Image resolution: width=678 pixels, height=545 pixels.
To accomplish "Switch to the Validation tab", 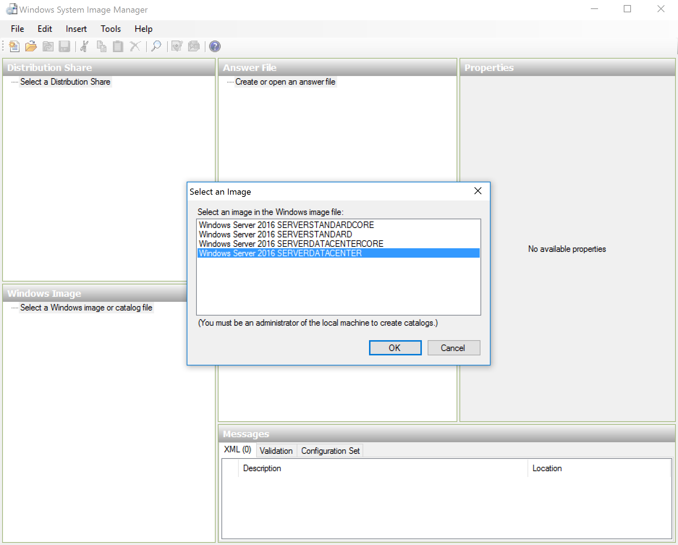I will 276,450.
